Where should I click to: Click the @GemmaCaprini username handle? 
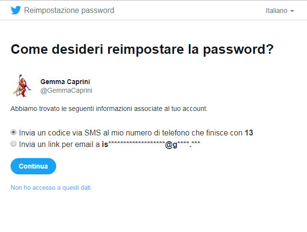(66, 90)
